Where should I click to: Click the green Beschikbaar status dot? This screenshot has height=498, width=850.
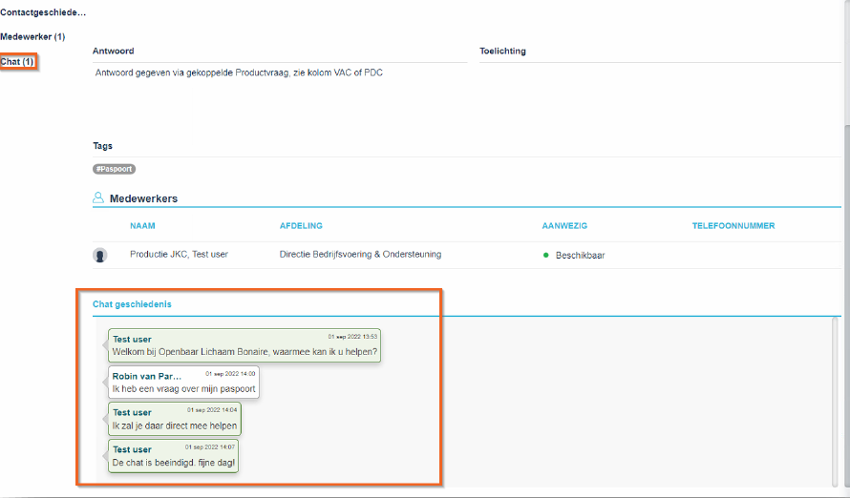click(x=546, y=255)
